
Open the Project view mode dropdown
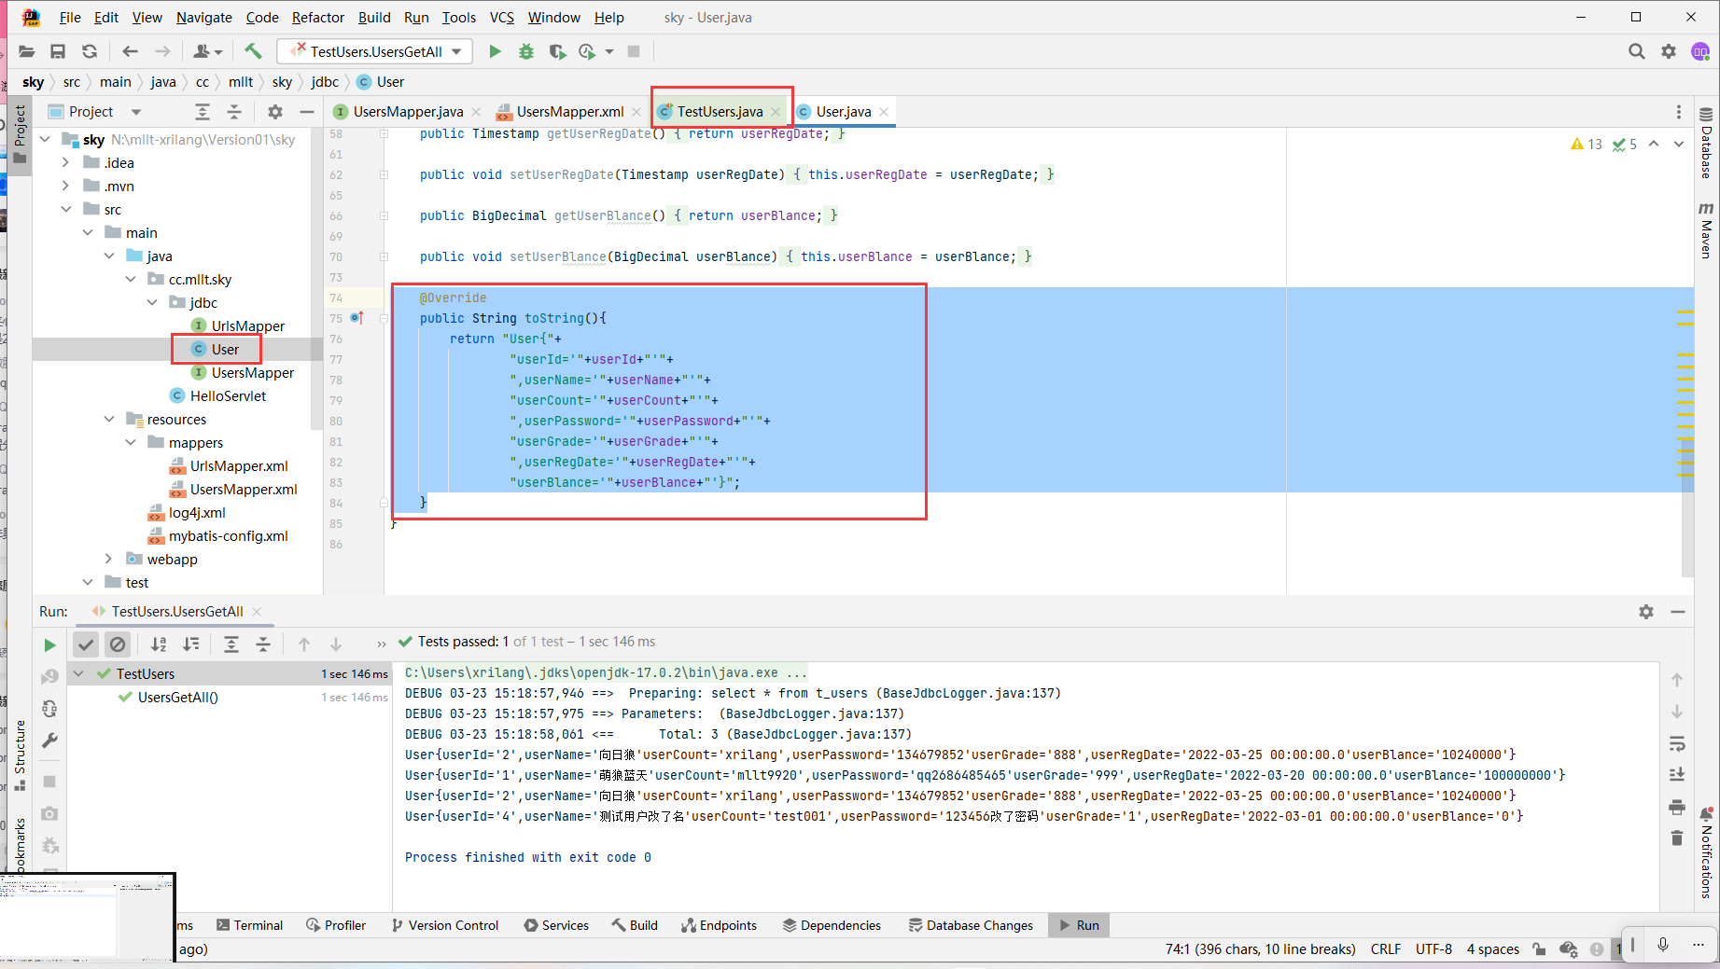(136, 112)
